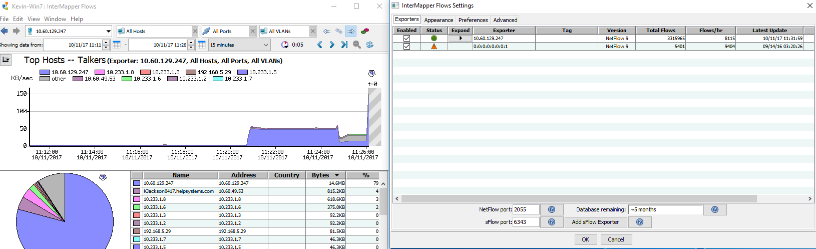Open the Help menu
816x249 pixels.
[77, 19]
